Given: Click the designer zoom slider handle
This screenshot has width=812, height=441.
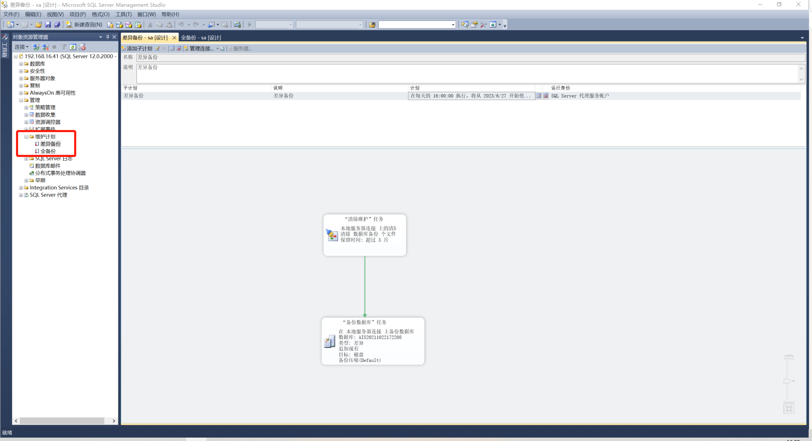Looking at the screenshot, I should point(787,381).
